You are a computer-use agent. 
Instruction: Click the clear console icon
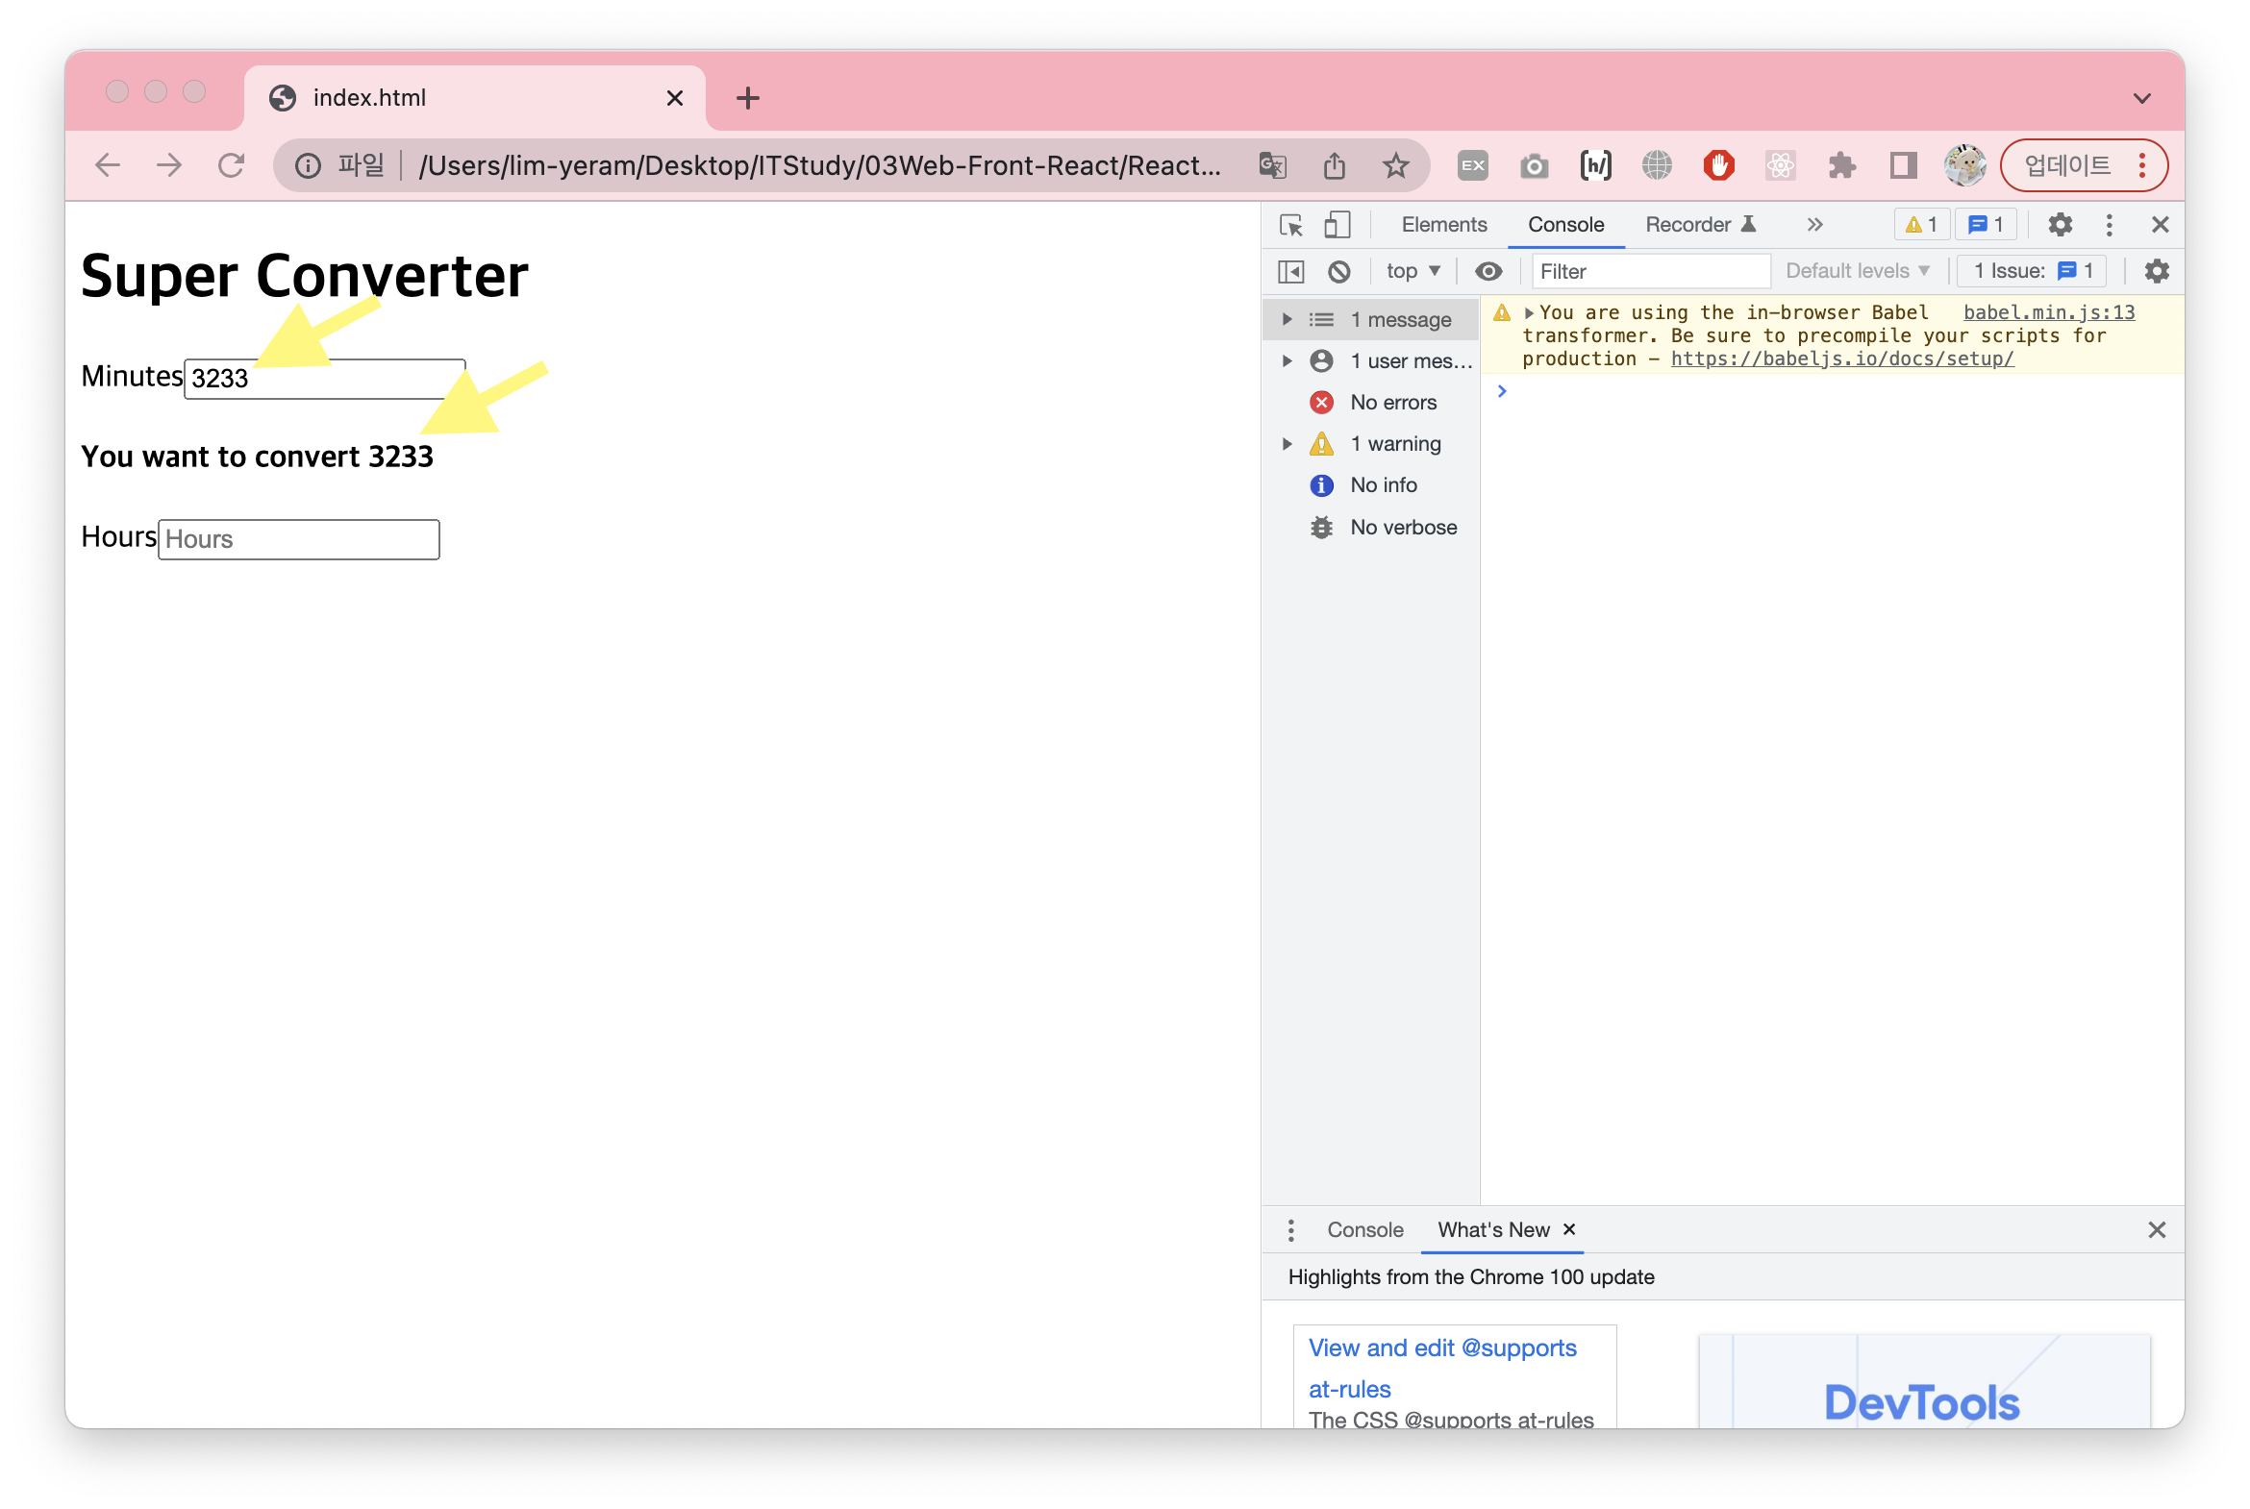[1338, 271]
